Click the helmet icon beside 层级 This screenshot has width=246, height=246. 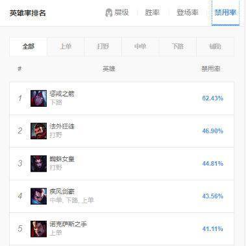[108, 13]
